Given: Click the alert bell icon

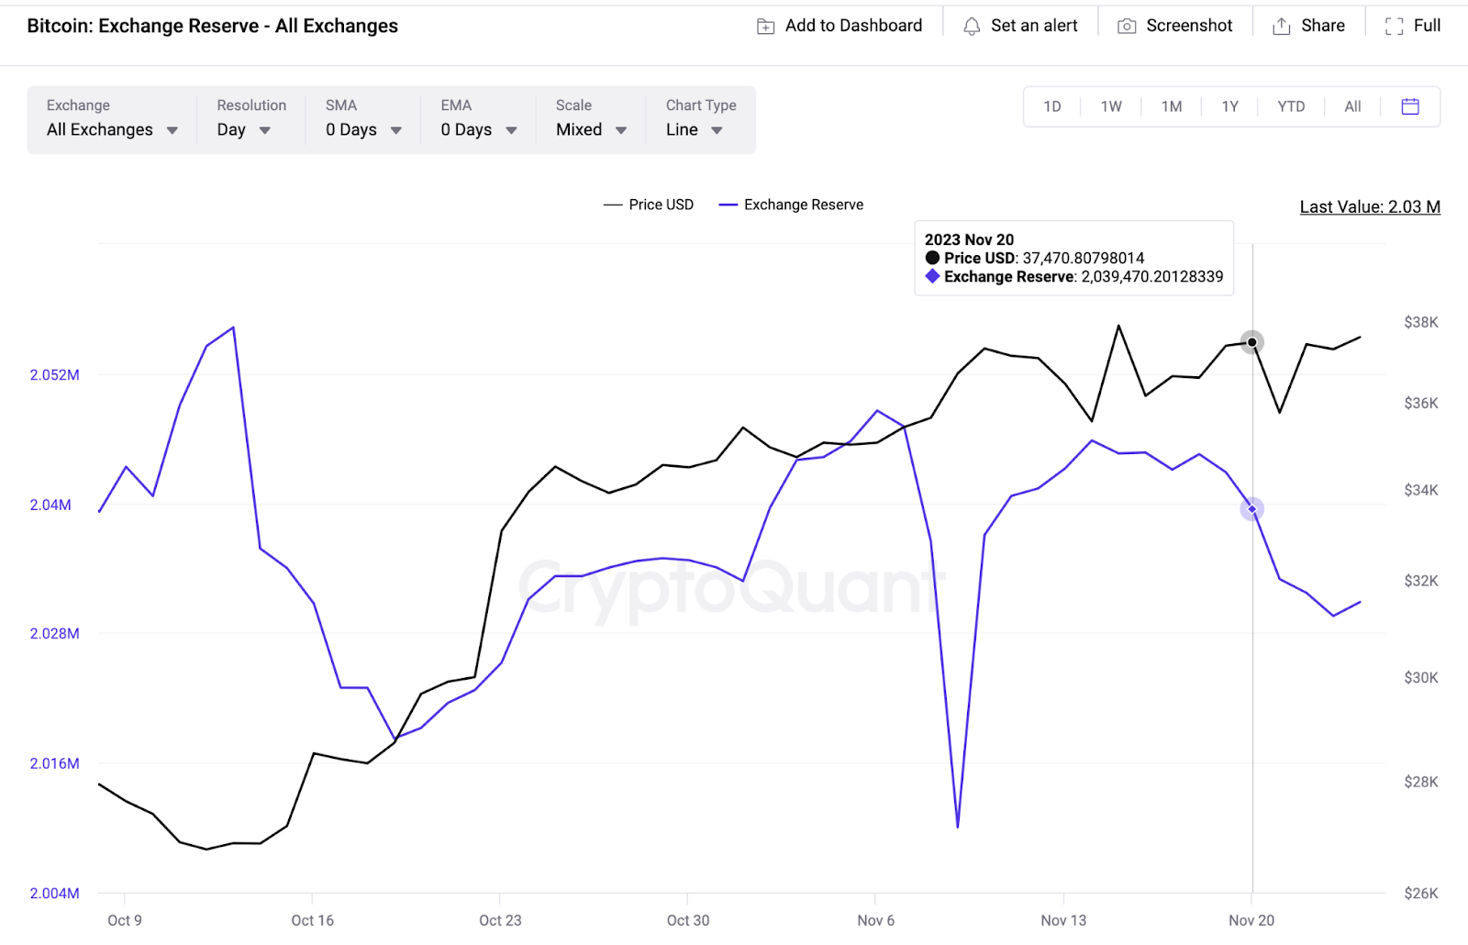Looking at the screenshot, I should point(972,27).
